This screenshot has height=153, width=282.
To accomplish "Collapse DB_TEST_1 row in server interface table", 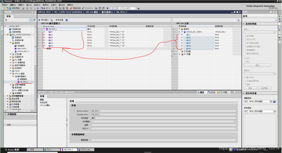I will [x=44, y=29].
